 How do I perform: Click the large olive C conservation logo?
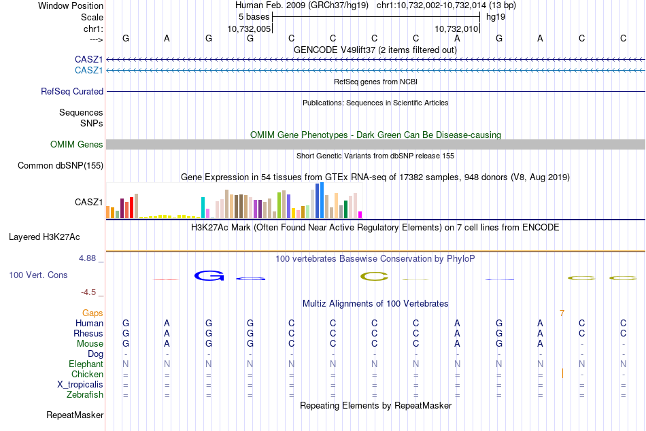point(375,277)
